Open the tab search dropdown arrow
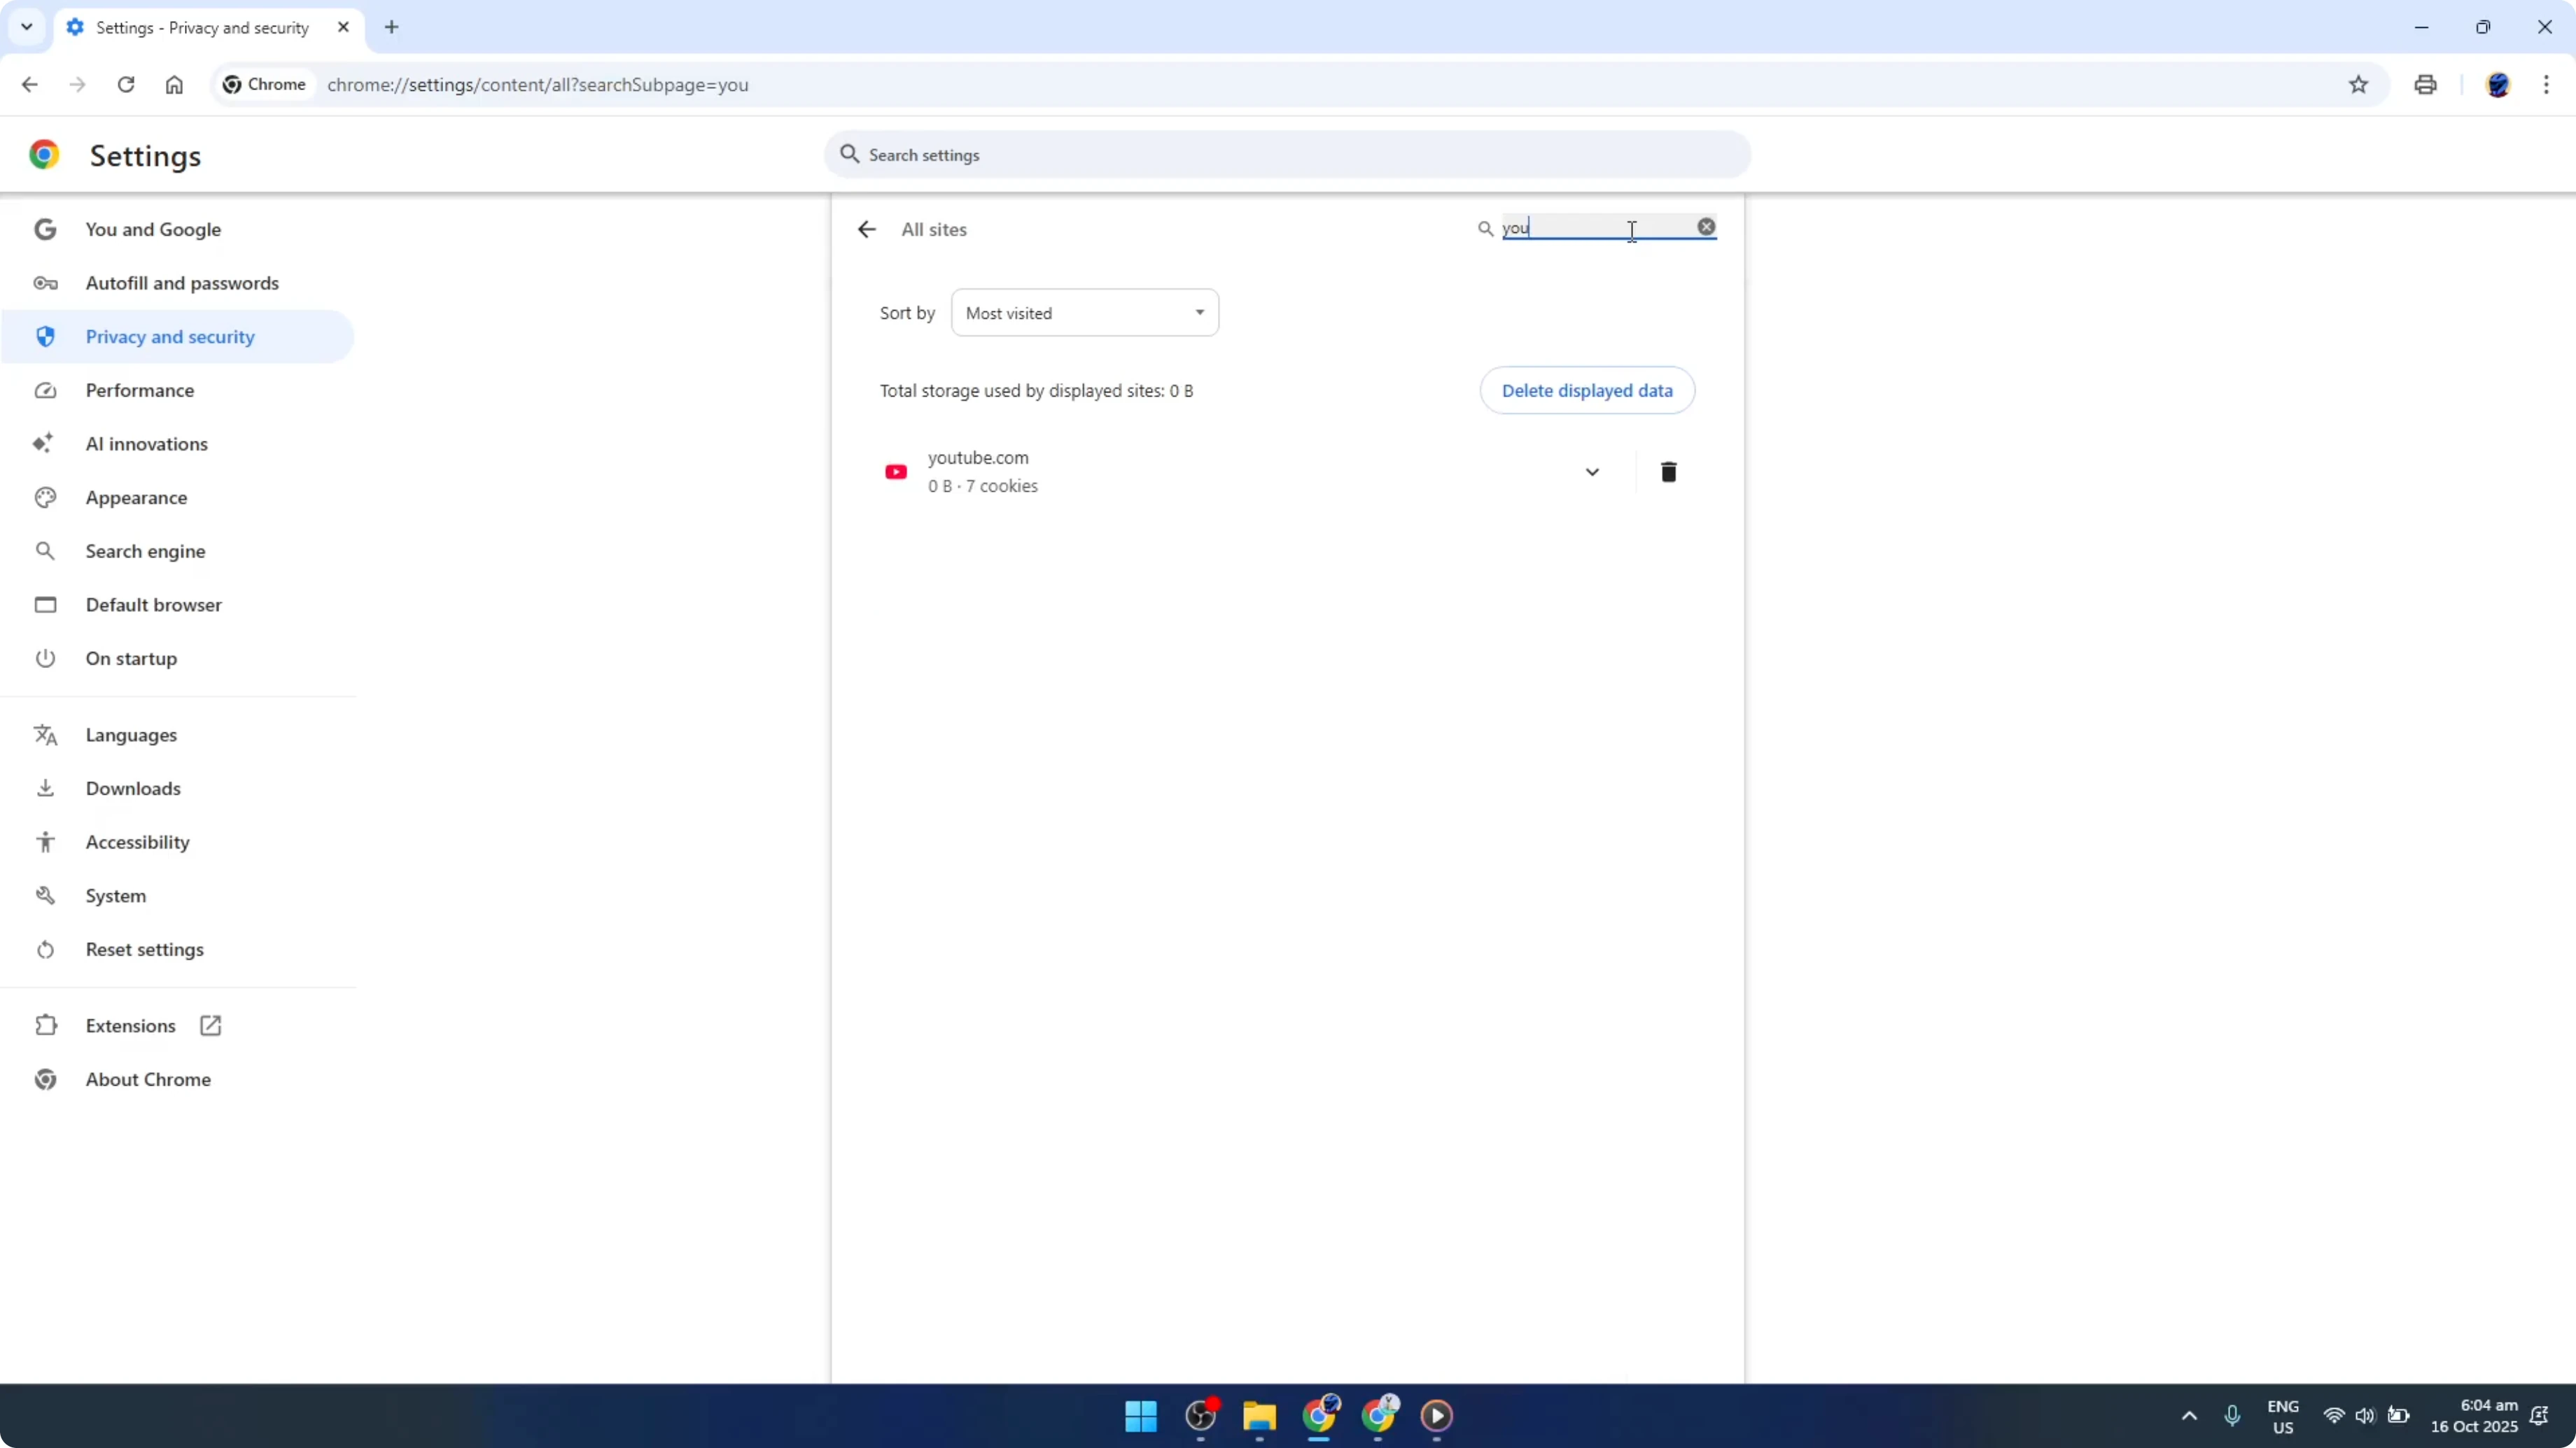Viewport: 2576px width, 1448px height. (27, 27)
